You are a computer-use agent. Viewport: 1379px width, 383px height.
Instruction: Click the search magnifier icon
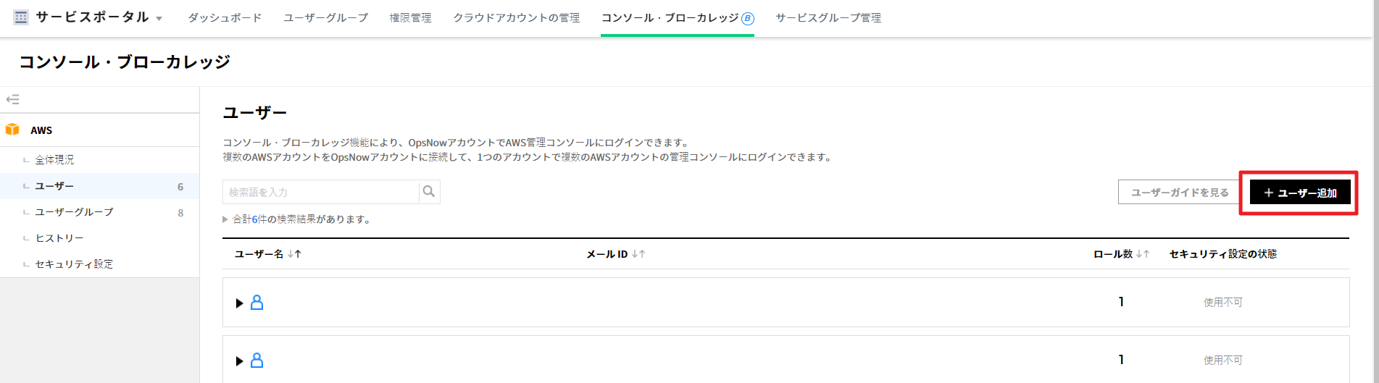(x=429, y=192)
